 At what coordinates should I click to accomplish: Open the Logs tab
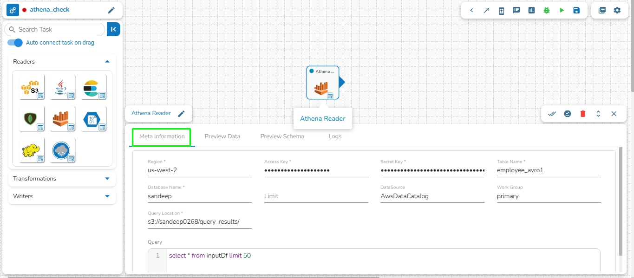coord(335,136)
